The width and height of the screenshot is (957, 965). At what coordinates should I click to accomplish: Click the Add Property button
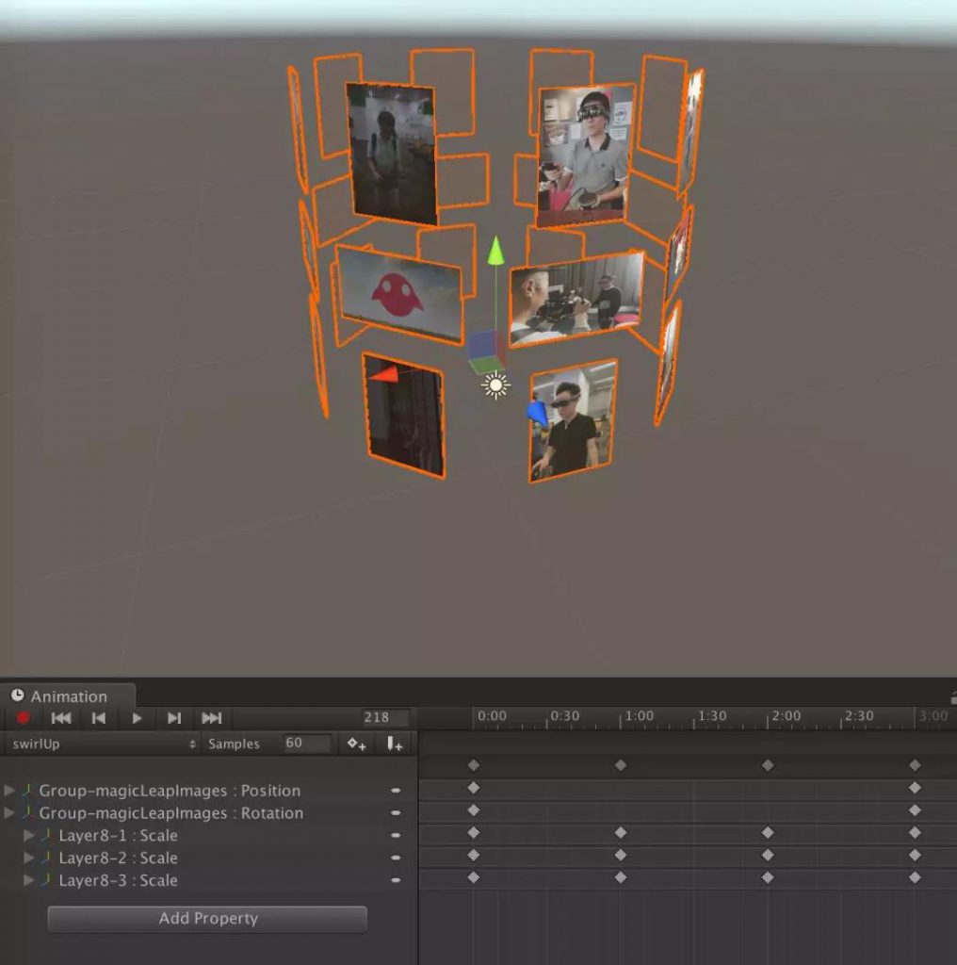[x=208, y=918]
